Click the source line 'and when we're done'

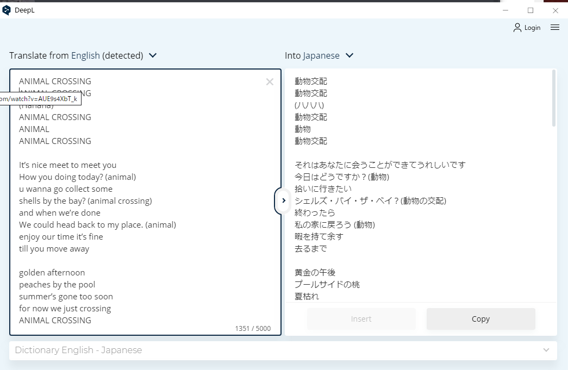tap(60, 213)
